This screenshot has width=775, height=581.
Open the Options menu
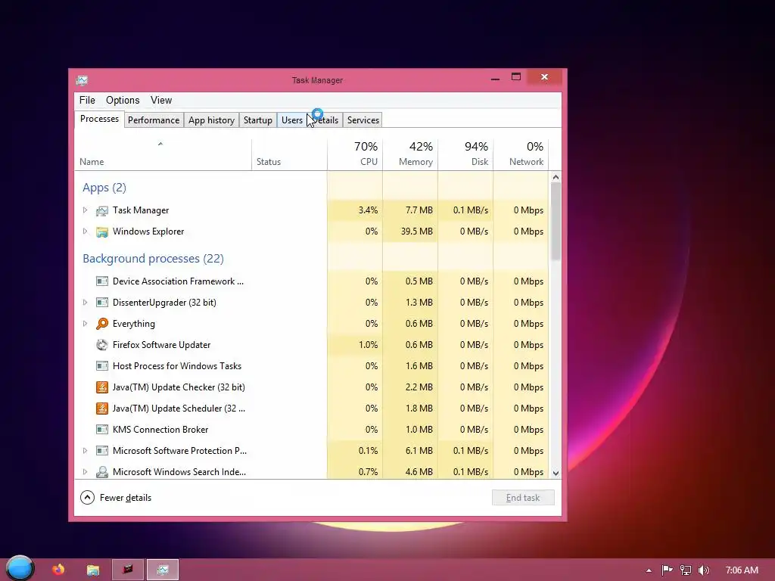[123, 101]
